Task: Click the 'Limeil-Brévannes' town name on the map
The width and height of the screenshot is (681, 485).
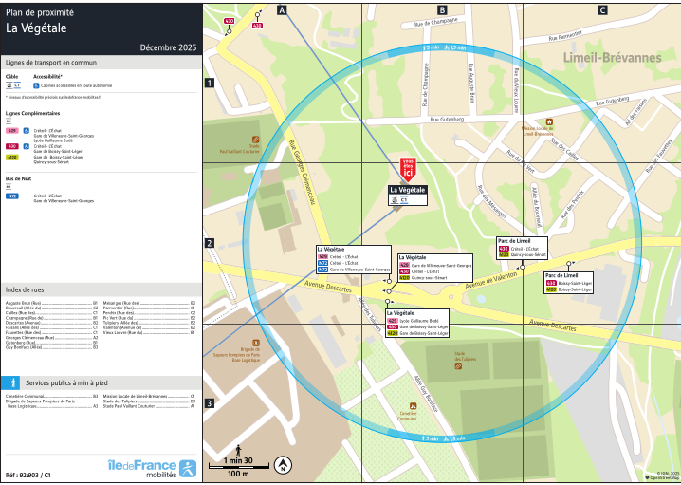Action: tap(612, 57)
